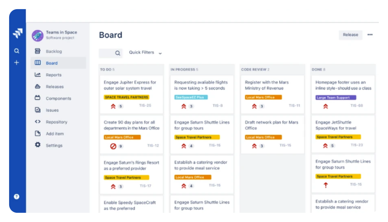Viewport: 388px width, 222px height.
Task: Click the Teams in Space project avatar
Action: (x=37, y=35)
